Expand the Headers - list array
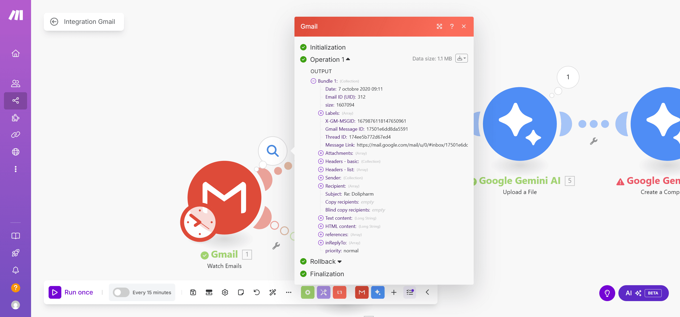This screenshot has width=680, height=317. pos(321,170)
